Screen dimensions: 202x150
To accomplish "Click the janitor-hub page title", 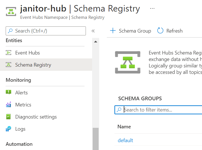I will pyautogui.click(x=43, y=8).
